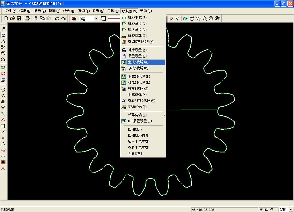Choose 4B/R3B代码(R) menu entry
The height and width of the screenshot is (212, 294).
(143, 83)
